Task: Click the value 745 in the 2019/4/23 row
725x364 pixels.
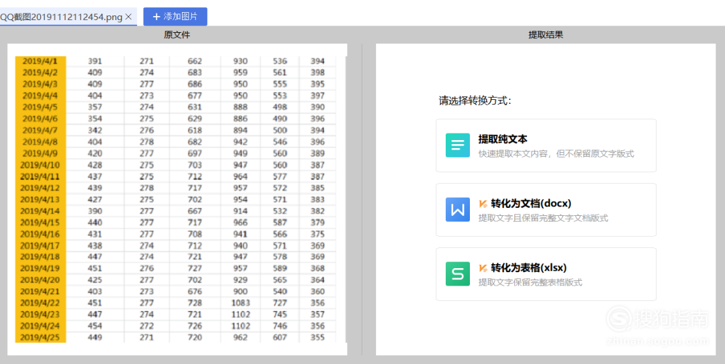Action: pyautogui.click(x=280, y=314)
